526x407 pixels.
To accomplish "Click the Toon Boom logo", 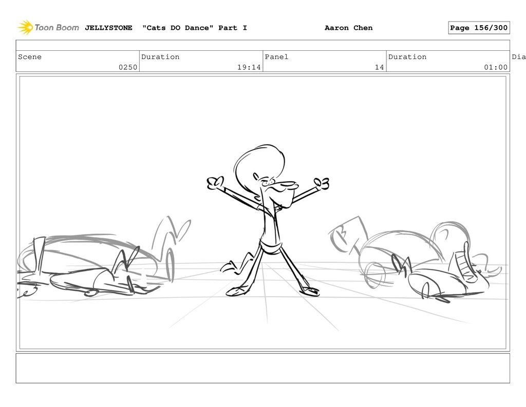I will coord(48,28).
